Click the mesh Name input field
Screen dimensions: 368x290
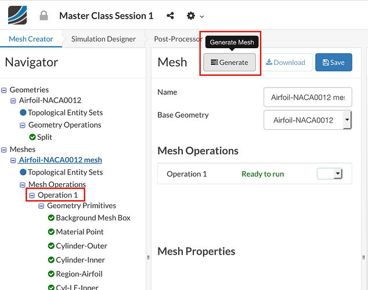click(x=308, y=97)
